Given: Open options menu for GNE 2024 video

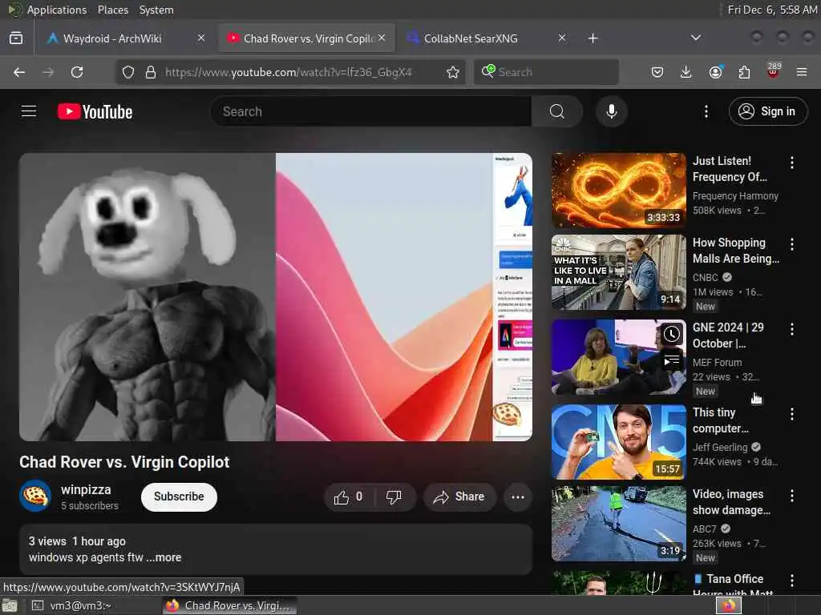Looking at the screenshot, I should pos(791,329).
